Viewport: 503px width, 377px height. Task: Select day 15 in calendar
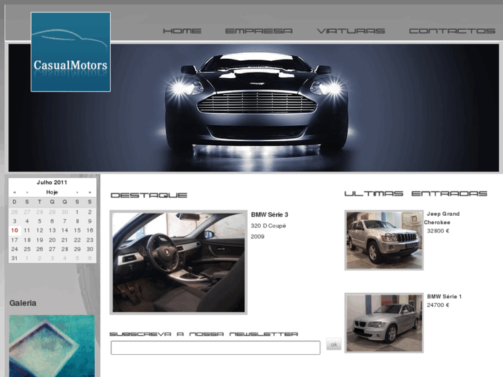77,230
